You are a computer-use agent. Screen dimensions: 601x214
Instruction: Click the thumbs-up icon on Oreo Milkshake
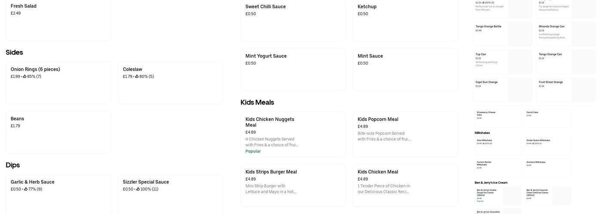[x=484, y=143]
